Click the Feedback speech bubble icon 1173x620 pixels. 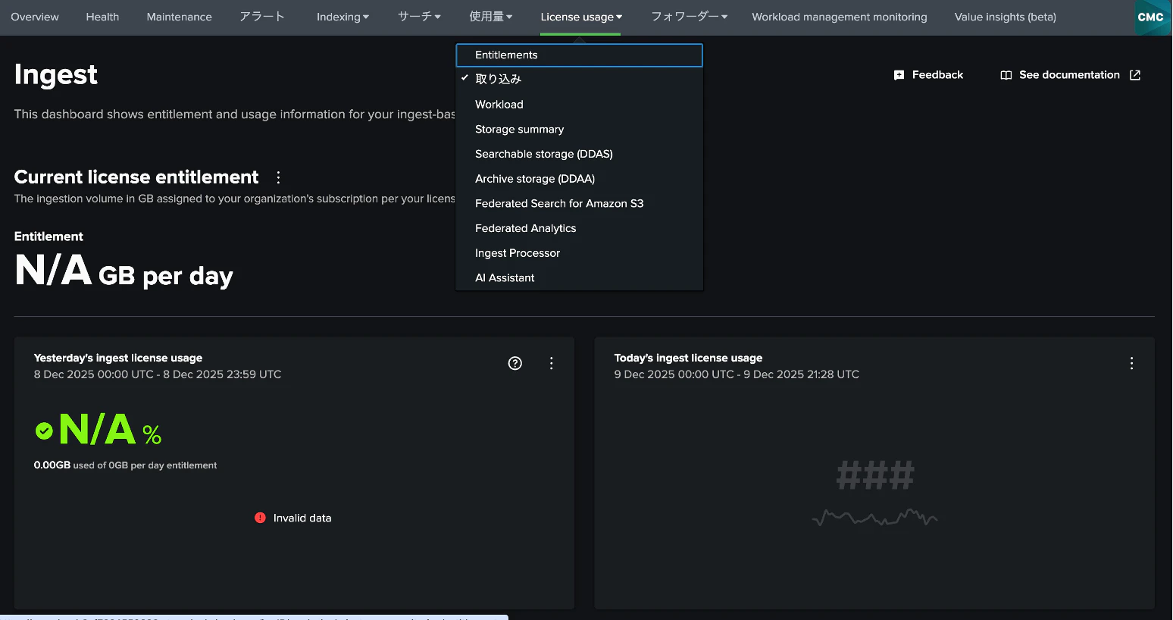click(899, 75)
